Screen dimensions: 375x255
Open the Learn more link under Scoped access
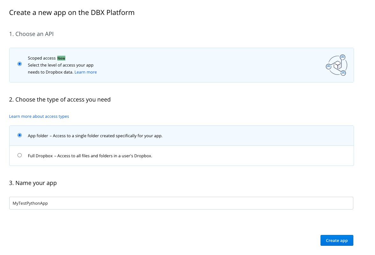click(86, 72)
